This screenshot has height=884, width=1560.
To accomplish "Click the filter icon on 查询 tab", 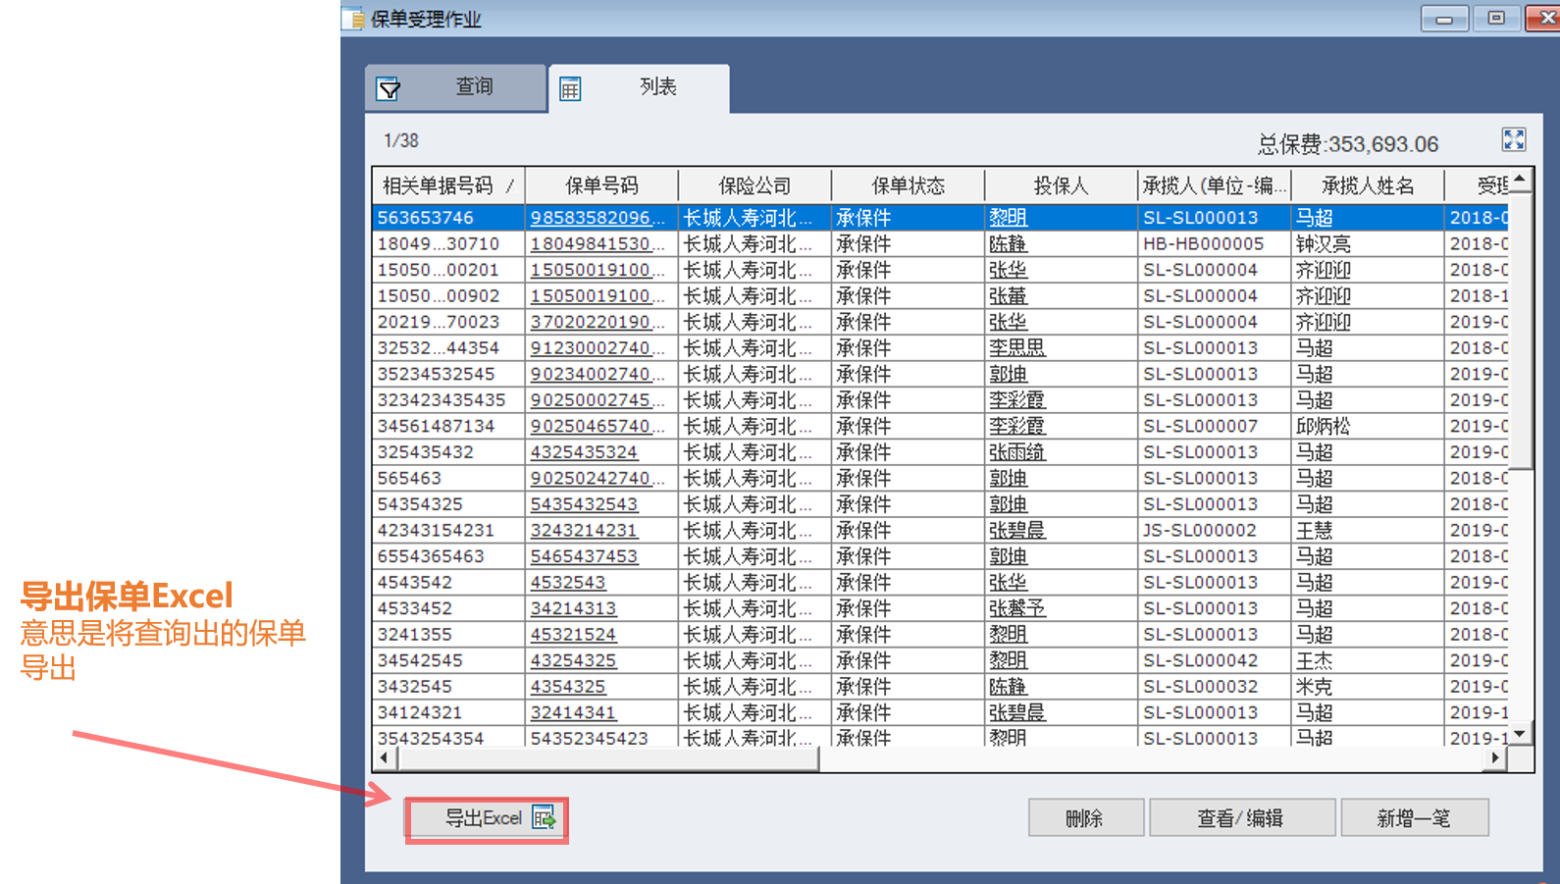I will pyautogui.click(x=389, y=89).
